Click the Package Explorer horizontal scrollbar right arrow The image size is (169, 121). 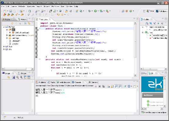pyautogui.click(x=33, y=69)
